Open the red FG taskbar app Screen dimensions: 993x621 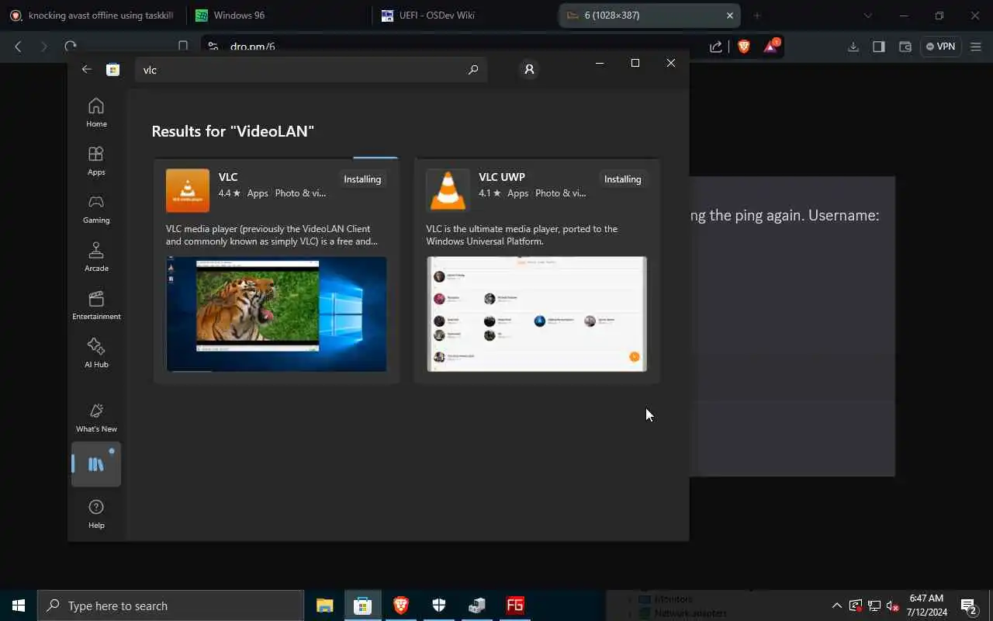[x=514, y=605]
